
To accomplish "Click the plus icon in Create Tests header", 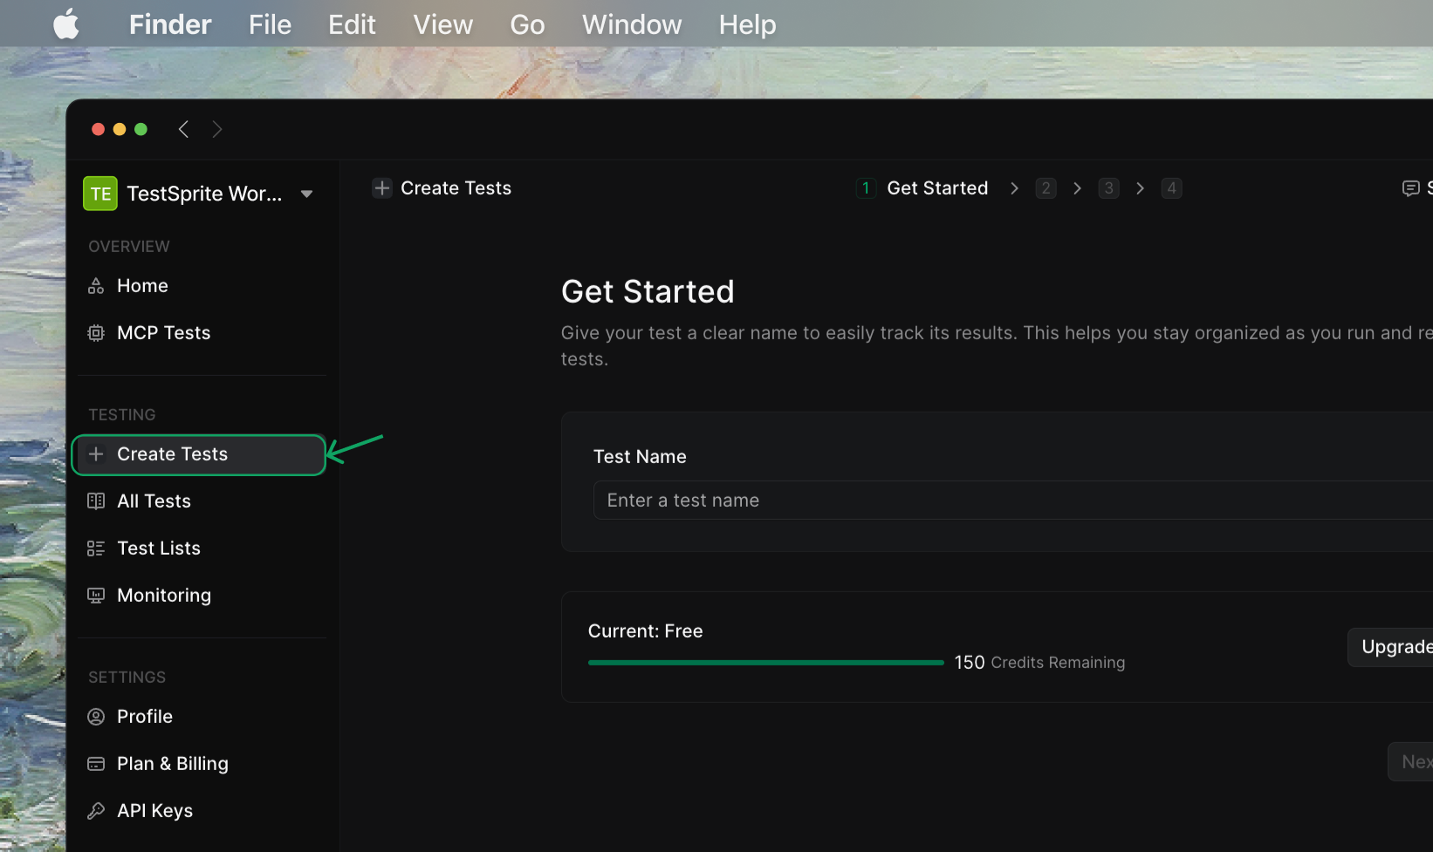I will (382, 188).
